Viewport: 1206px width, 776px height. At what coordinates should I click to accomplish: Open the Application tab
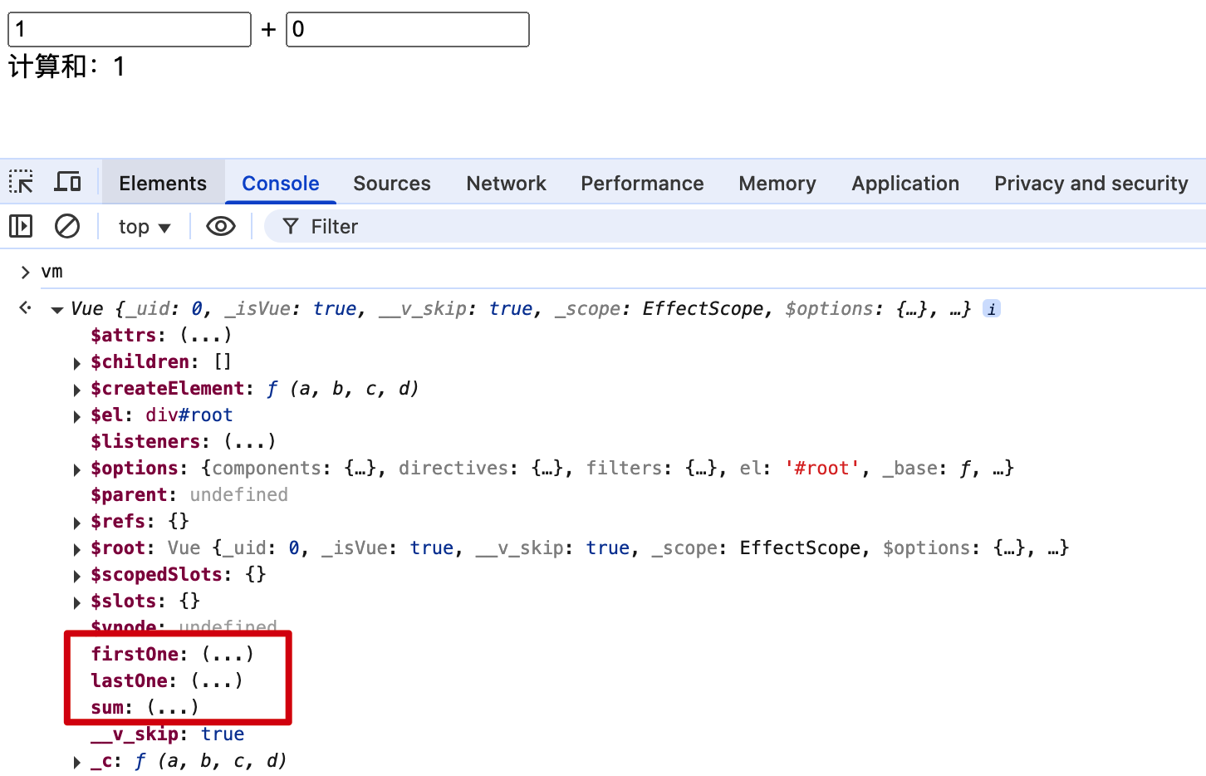click(905, 183)
